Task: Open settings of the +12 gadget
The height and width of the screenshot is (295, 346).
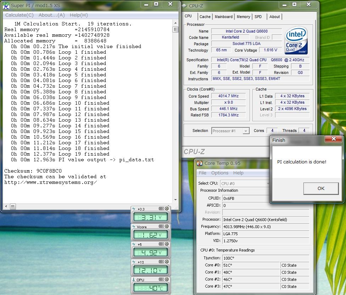Action: point(161,262)
